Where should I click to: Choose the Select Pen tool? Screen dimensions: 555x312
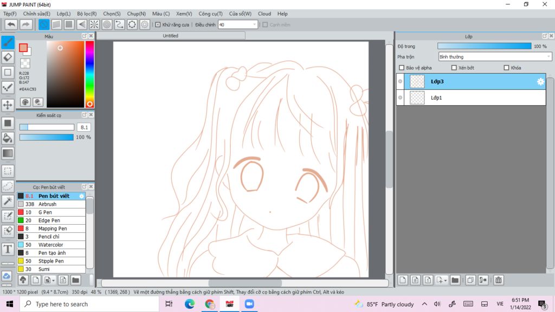pyautogui.click(x=8, y=216)
